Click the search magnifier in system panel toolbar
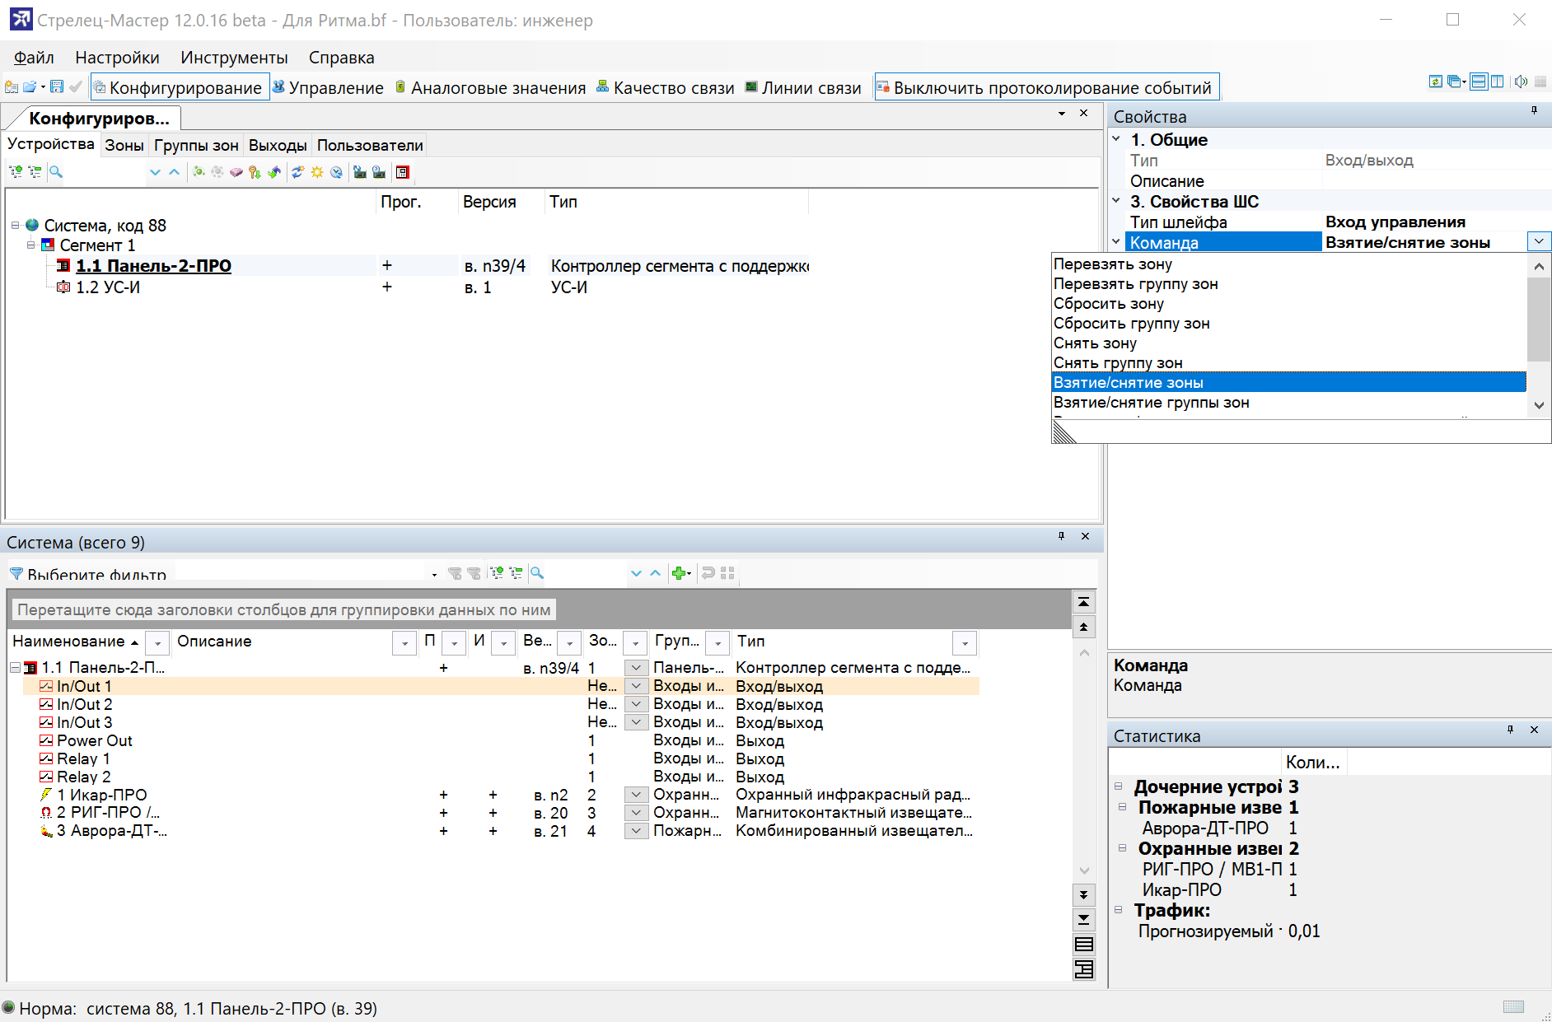Viewport: 1552px width, 1022px height. pos(536,573)
